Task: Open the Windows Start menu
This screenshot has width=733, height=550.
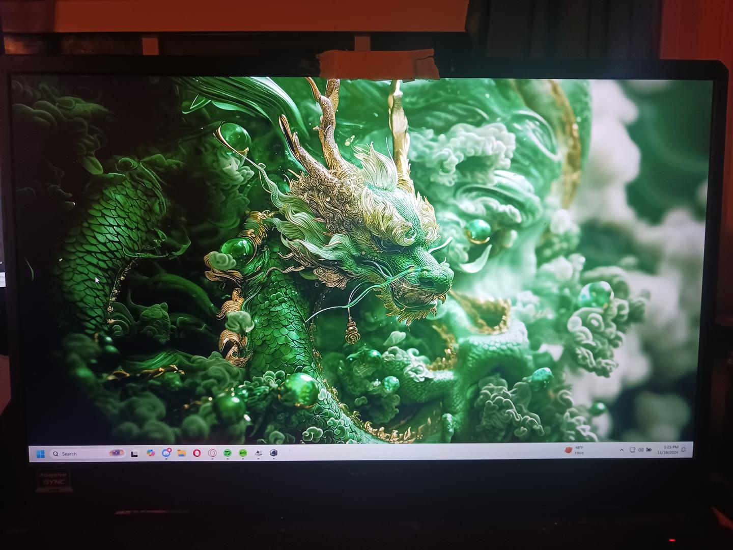Action: pos(40,454)
